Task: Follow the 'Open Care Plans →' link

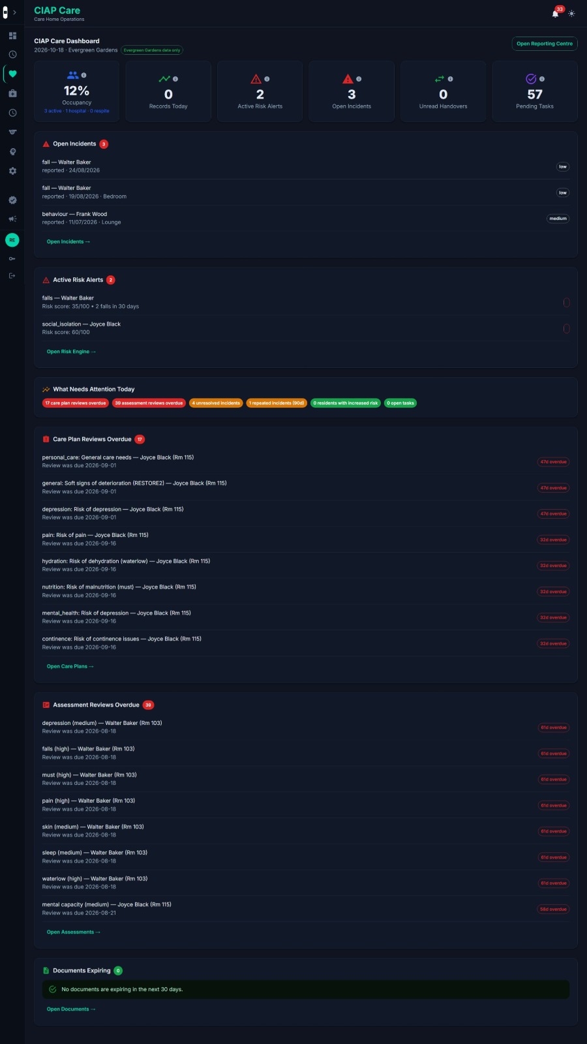Action: 70,666
